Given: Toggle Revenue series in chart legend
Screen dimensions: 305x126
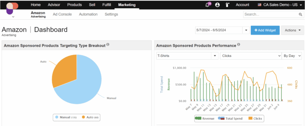Looking at the screenshot, I should (205, 118).
